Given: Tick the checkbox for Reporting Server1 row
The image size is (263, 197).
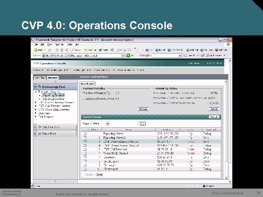Looking at the screenshot, I should coord(85,134).
